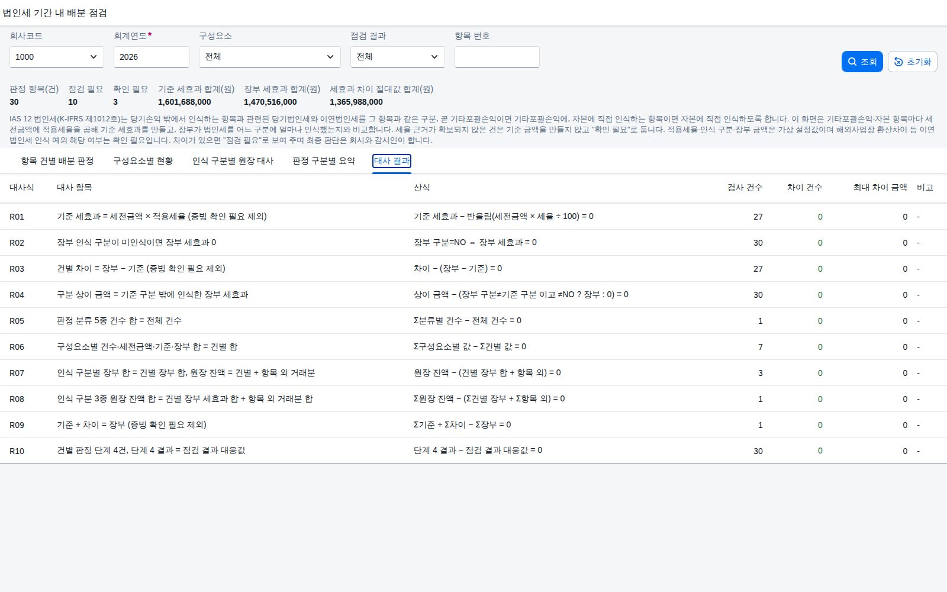Click R06's 검사 건수 value 7
This screenshot has height=592, width=947.
tap(761, 347)
